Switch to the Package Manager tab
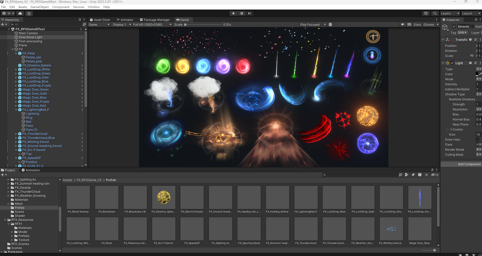Screen dimensions: 482x256 [155, 20]
